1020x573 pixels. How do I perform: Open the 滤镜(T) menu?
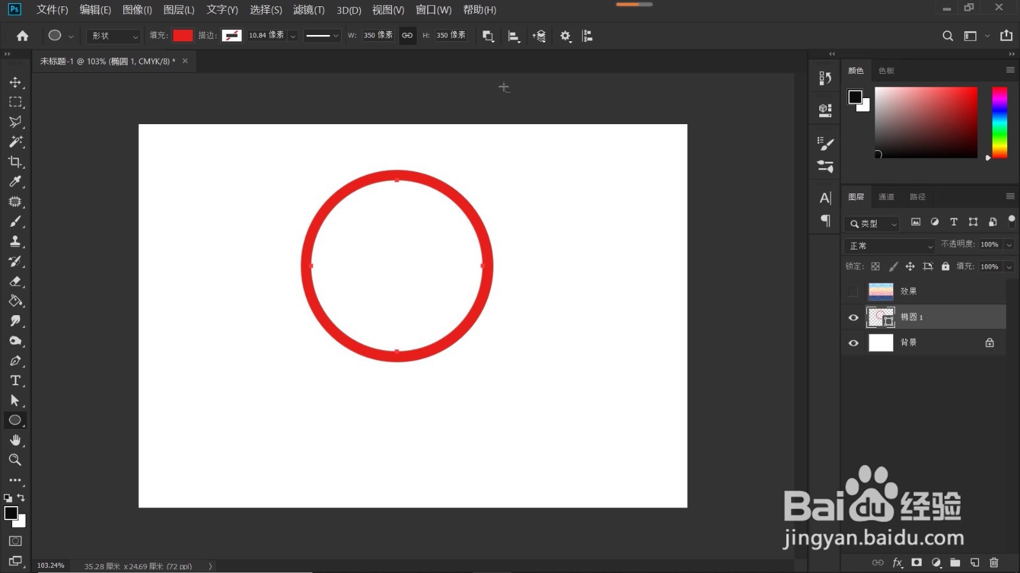(309, 10)
